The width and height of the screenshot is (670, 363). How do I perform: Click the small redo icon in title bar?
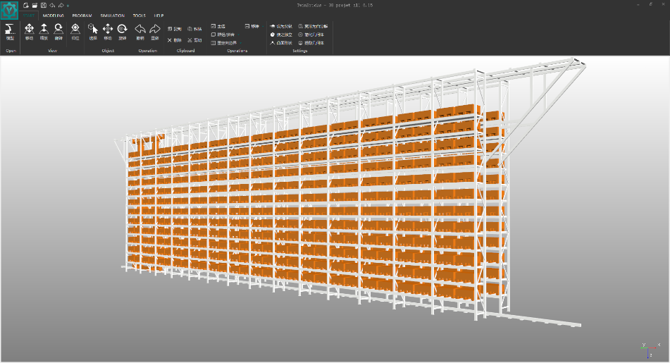coord(61,5)
